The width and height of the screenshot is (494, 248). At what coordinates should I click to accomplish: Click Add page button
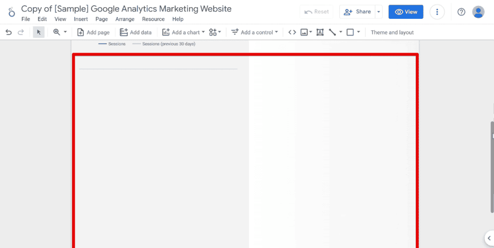pyautogui.click(x=94, y=32)
